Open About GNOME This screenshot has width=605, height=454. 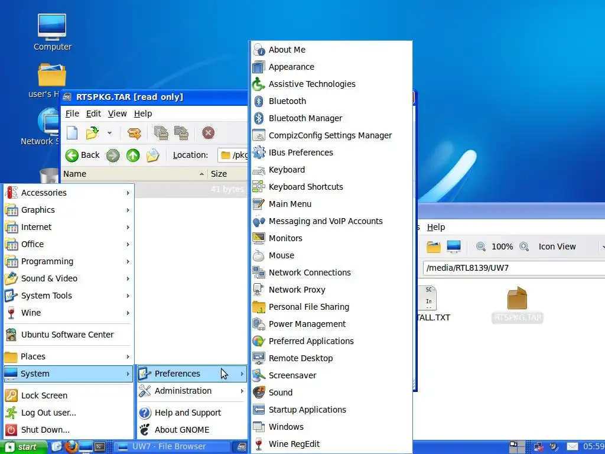192,430
